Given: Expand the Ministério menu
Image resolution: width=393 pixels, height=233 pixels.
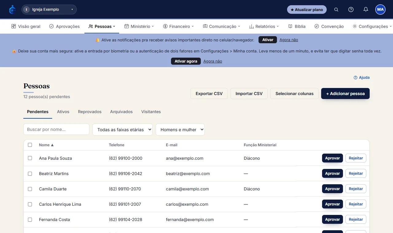Looking at the screenshot, I should [139, 26].
